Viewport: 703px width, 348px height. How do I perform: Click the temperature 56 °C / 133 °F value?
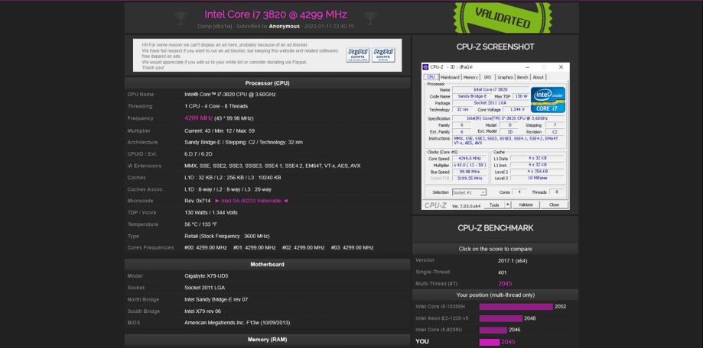(203, 224)
